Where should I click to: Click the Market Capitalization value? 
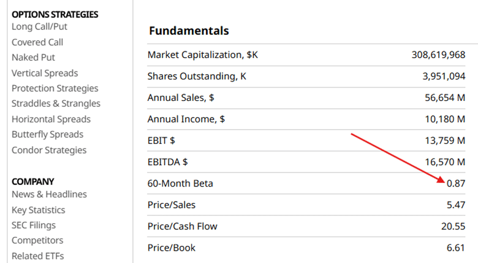point(438,55)
